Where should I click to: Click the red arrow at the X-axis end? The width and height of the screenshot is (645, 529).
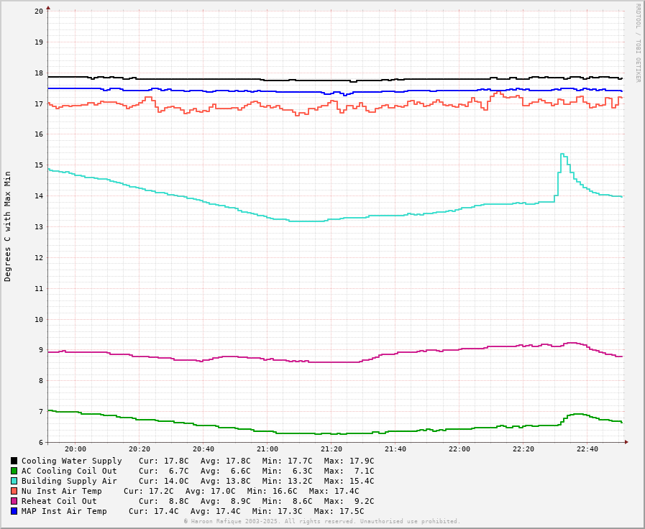[x=626, y=442]
